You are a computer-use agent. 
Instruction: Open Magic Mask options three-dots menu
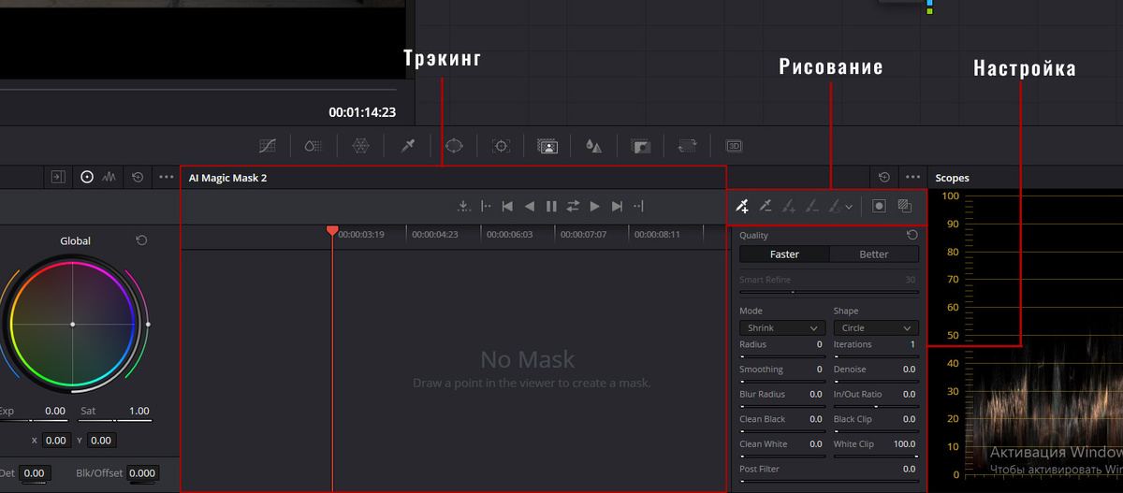pyautogui.click(x=911, y=177)
